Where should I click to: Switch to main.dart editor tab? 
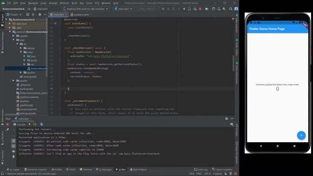coord(59,15)
